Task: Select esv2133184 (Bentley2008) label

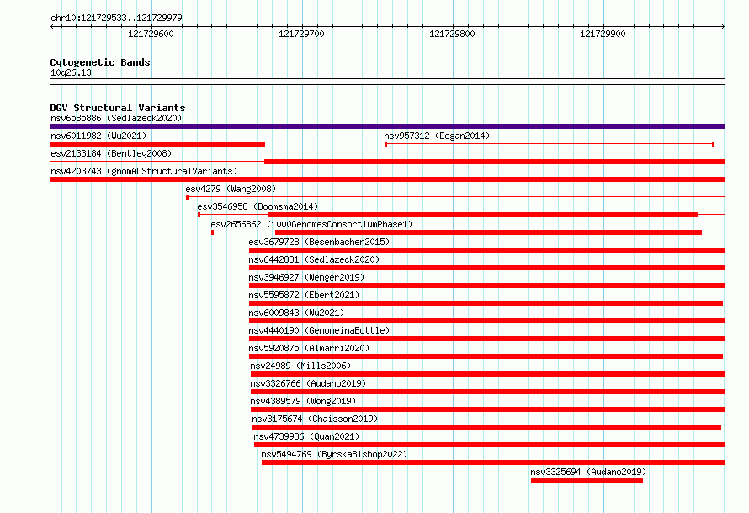Action: [111, 153]
